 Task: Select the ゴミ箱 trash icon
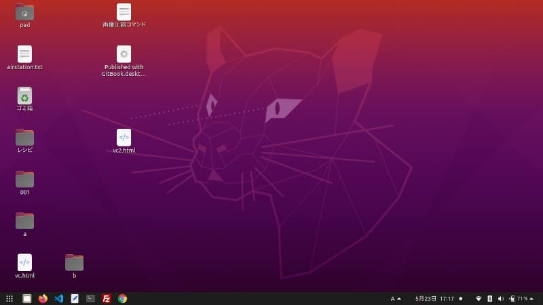24,99
